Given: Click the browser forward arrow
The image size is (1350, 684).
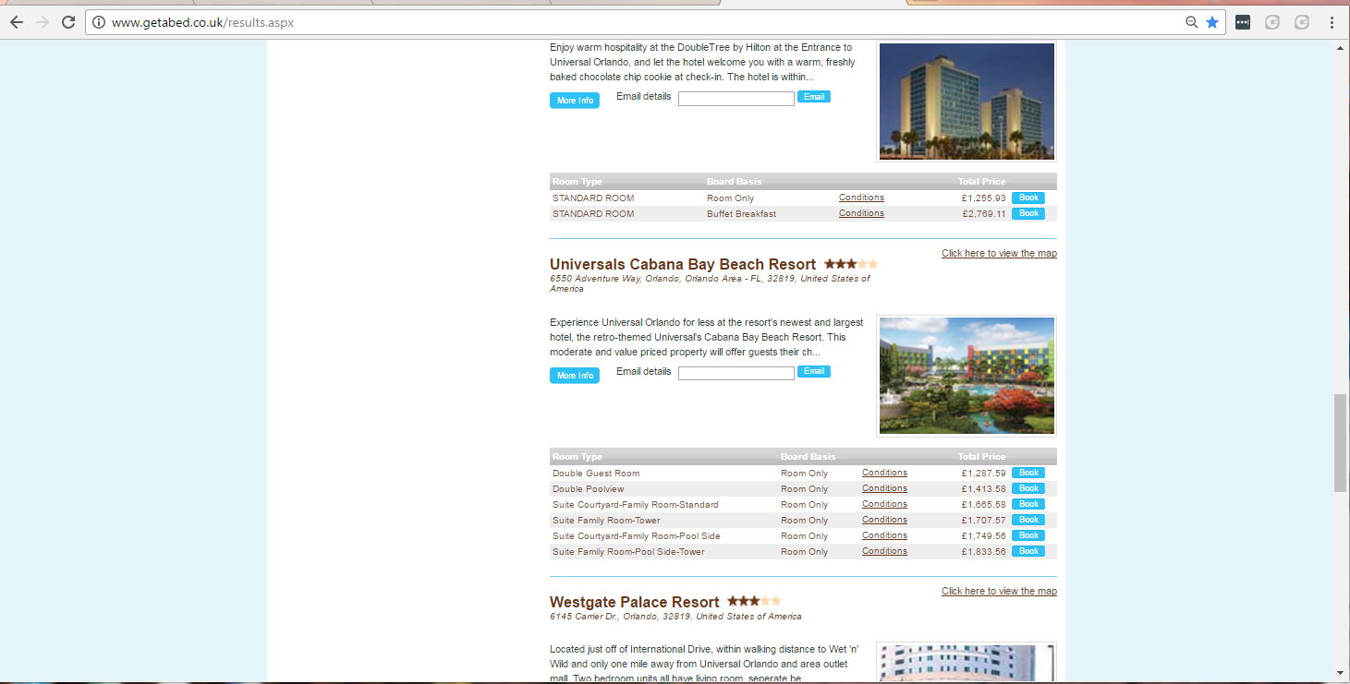Looking at the screenshot, I should pos(43,22).
